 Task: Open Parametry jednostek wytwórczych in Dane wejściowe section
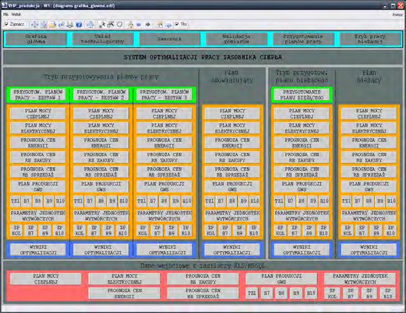[360, 279]
